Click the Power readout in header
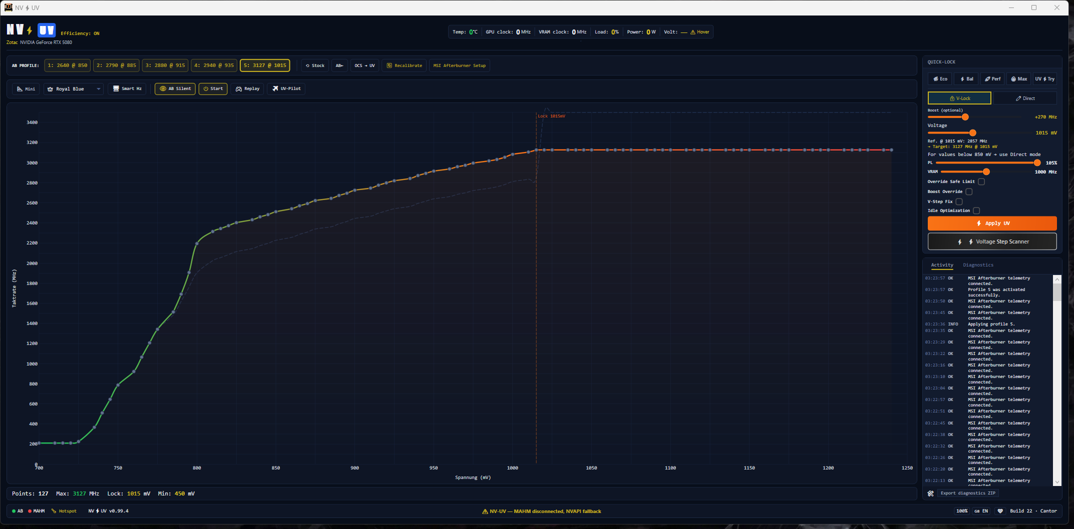Screen dimensions: 1074x529 pyautogui.click(x=641, y=32)
